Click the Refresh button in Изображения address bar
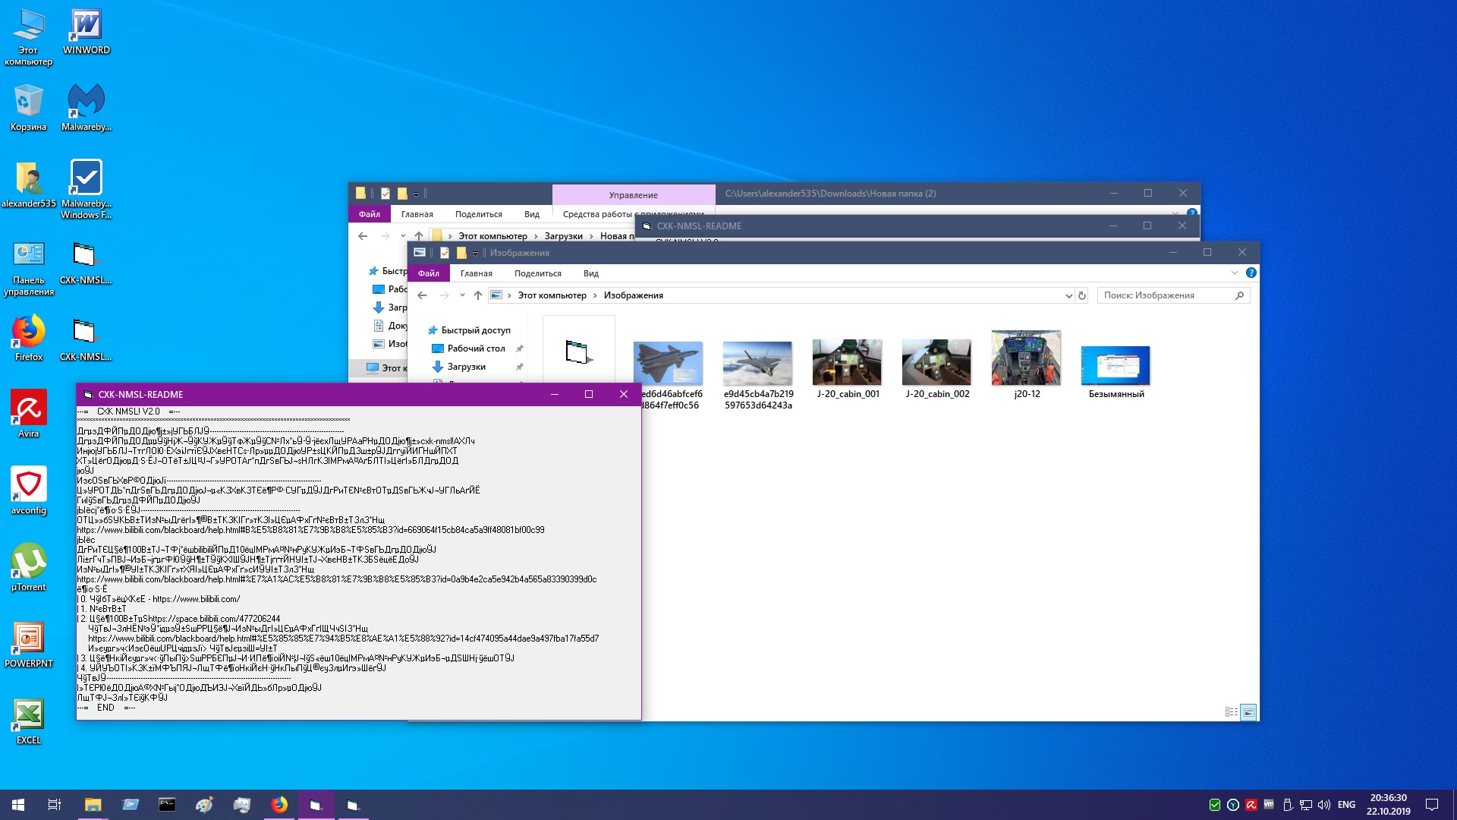This screenshot has width=1457, height=820. pyautogui.click(x=1082, y=295)
